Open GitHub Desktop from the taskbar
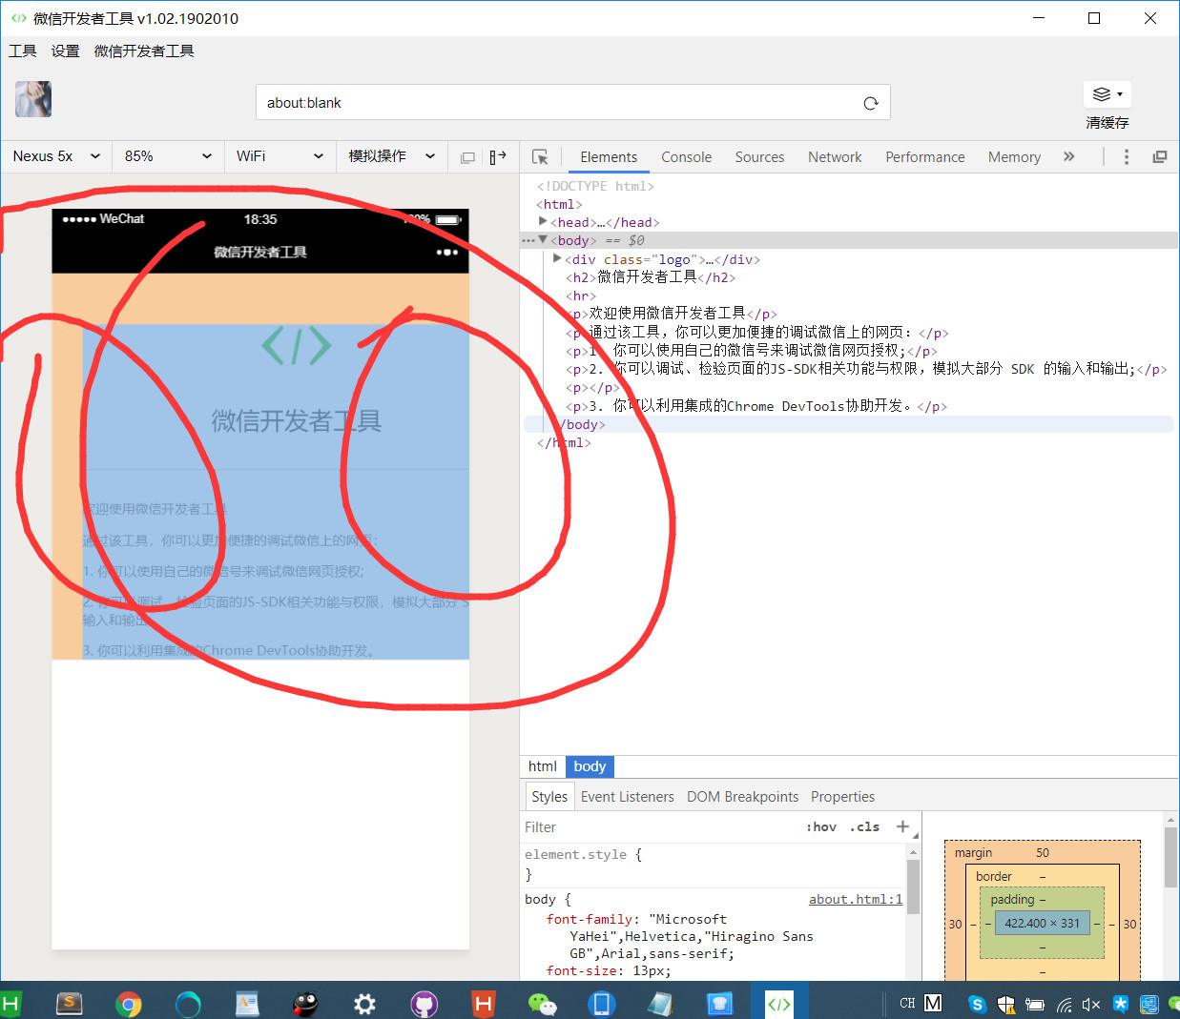The image size is (1180, 1019). (424, 1003)
